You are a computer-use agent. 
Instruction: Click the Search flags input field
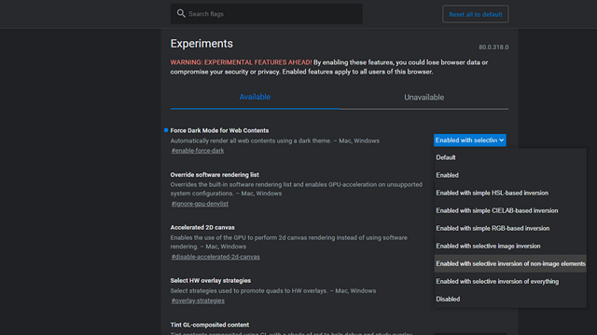click(x=266, y=14)
